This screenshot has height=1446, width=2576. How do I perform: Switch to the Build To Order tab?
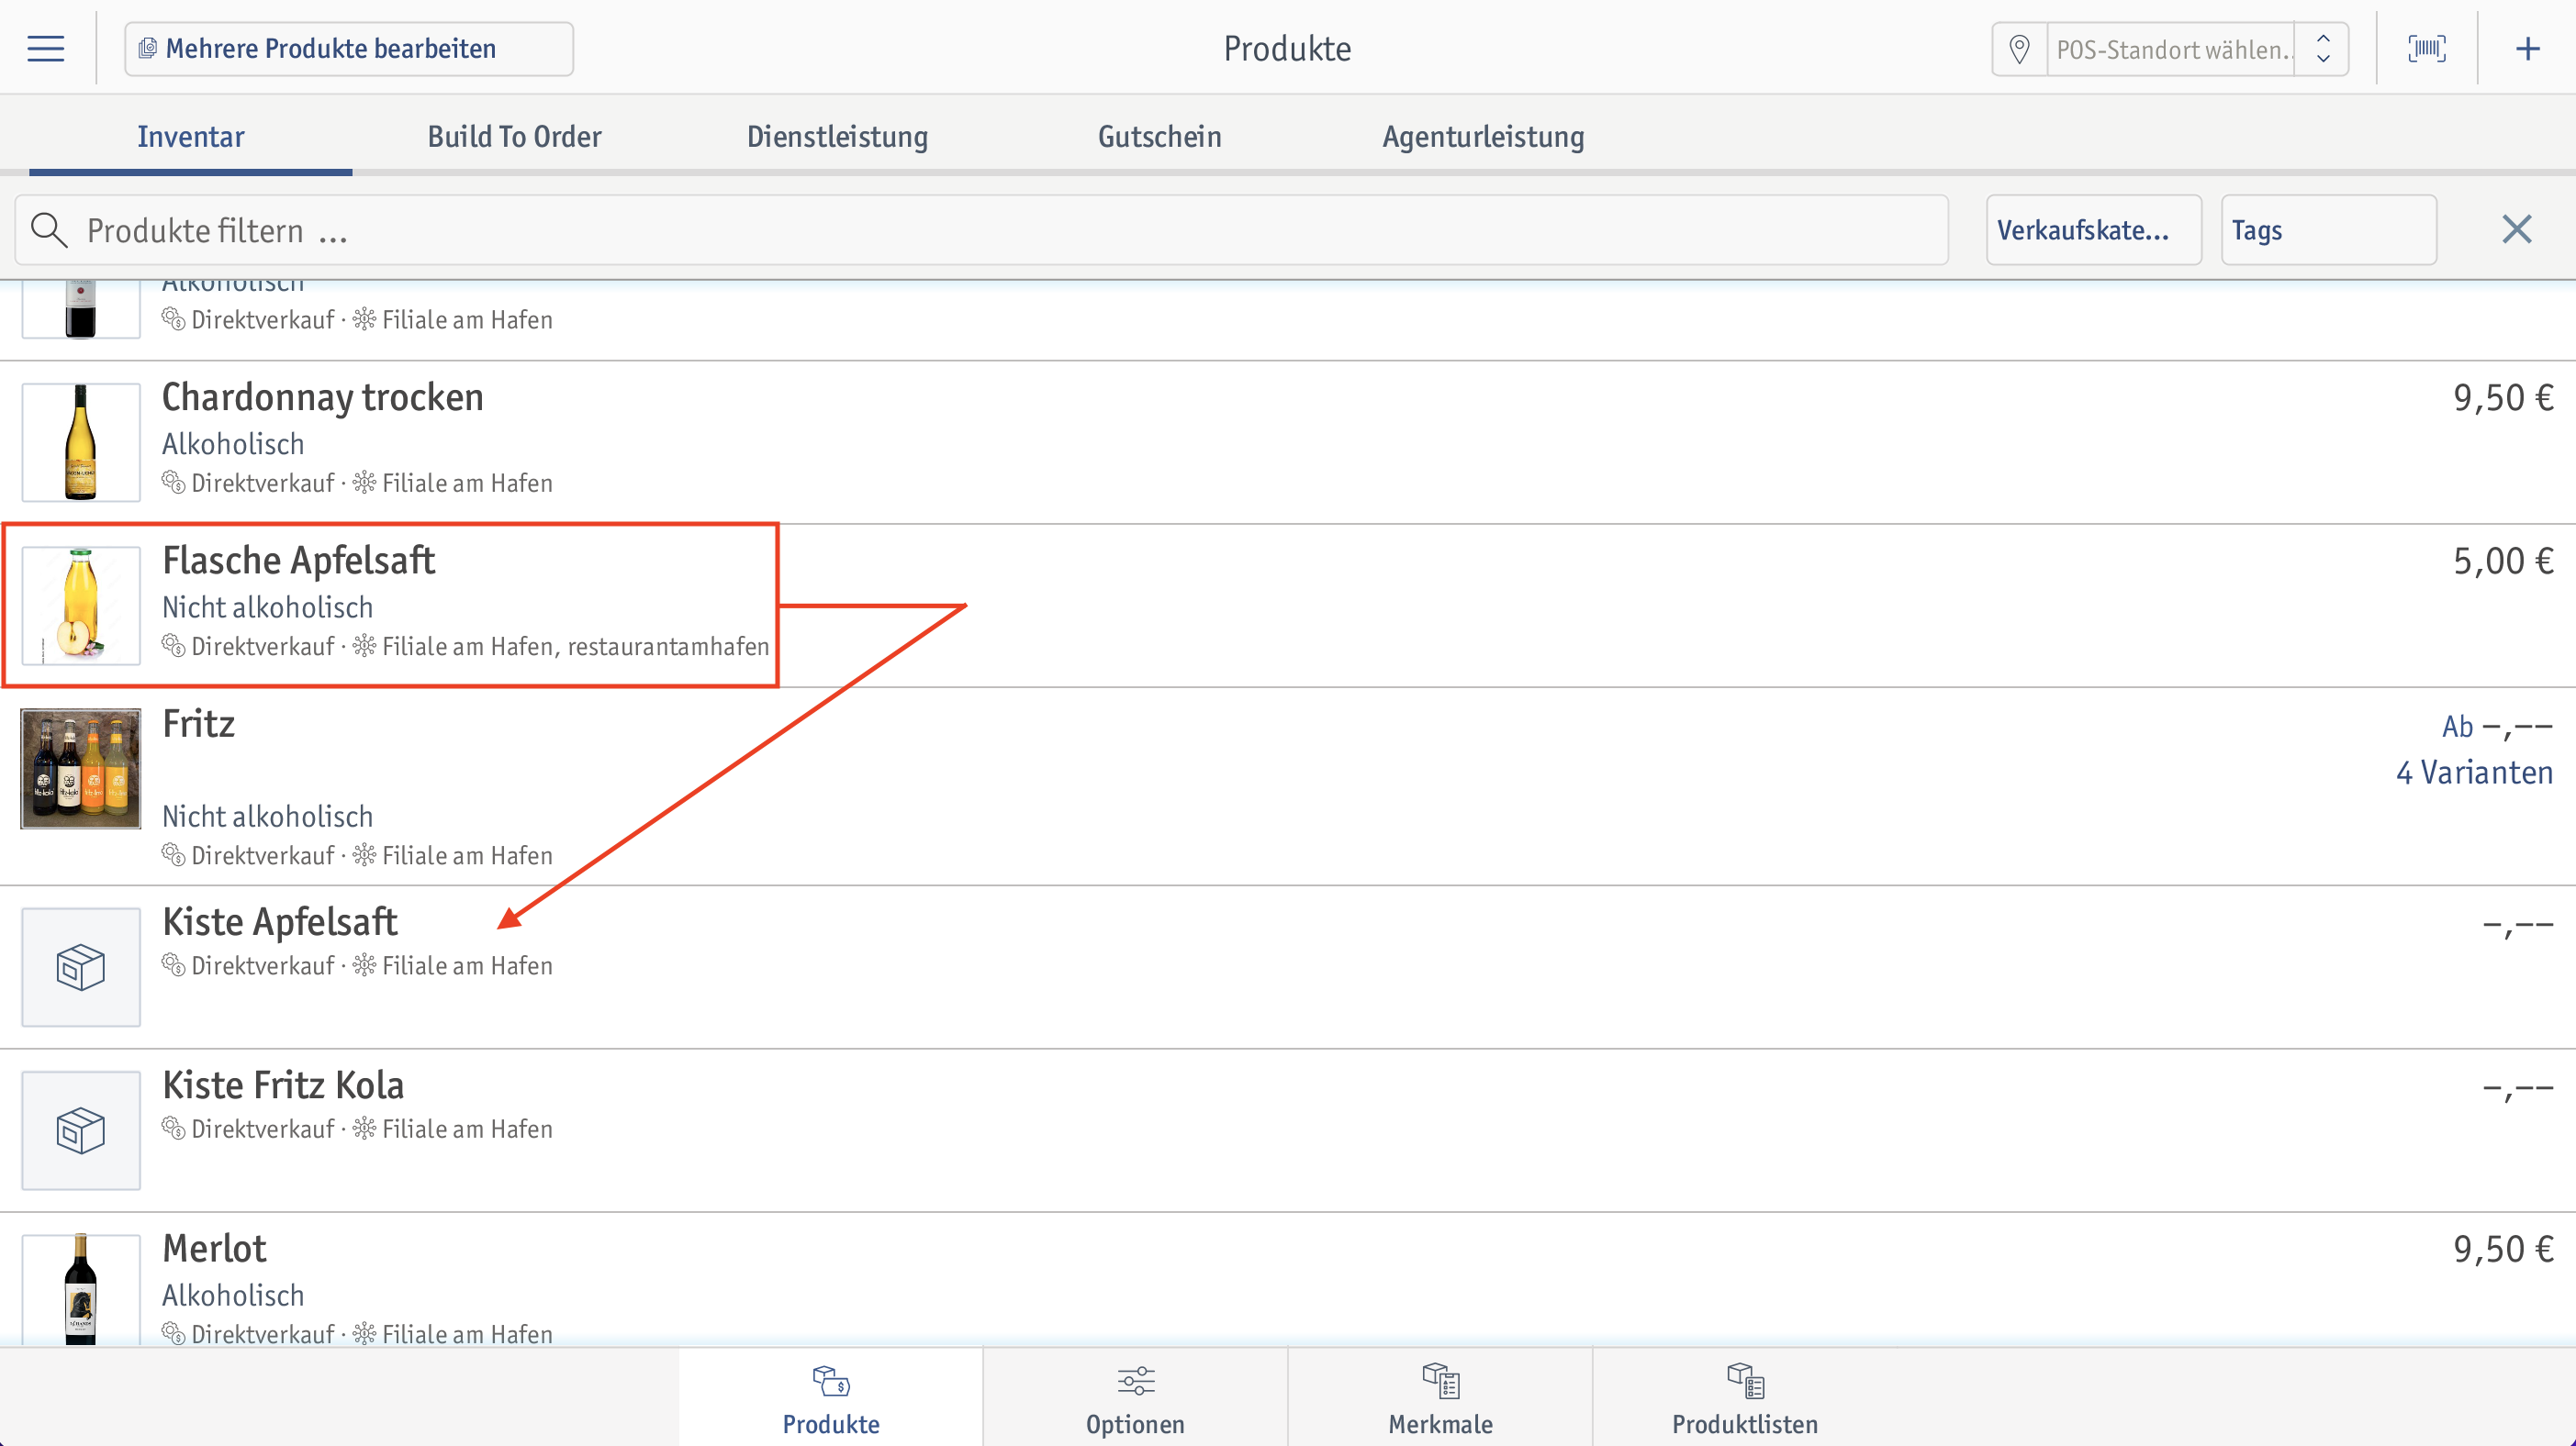point(514,136)
